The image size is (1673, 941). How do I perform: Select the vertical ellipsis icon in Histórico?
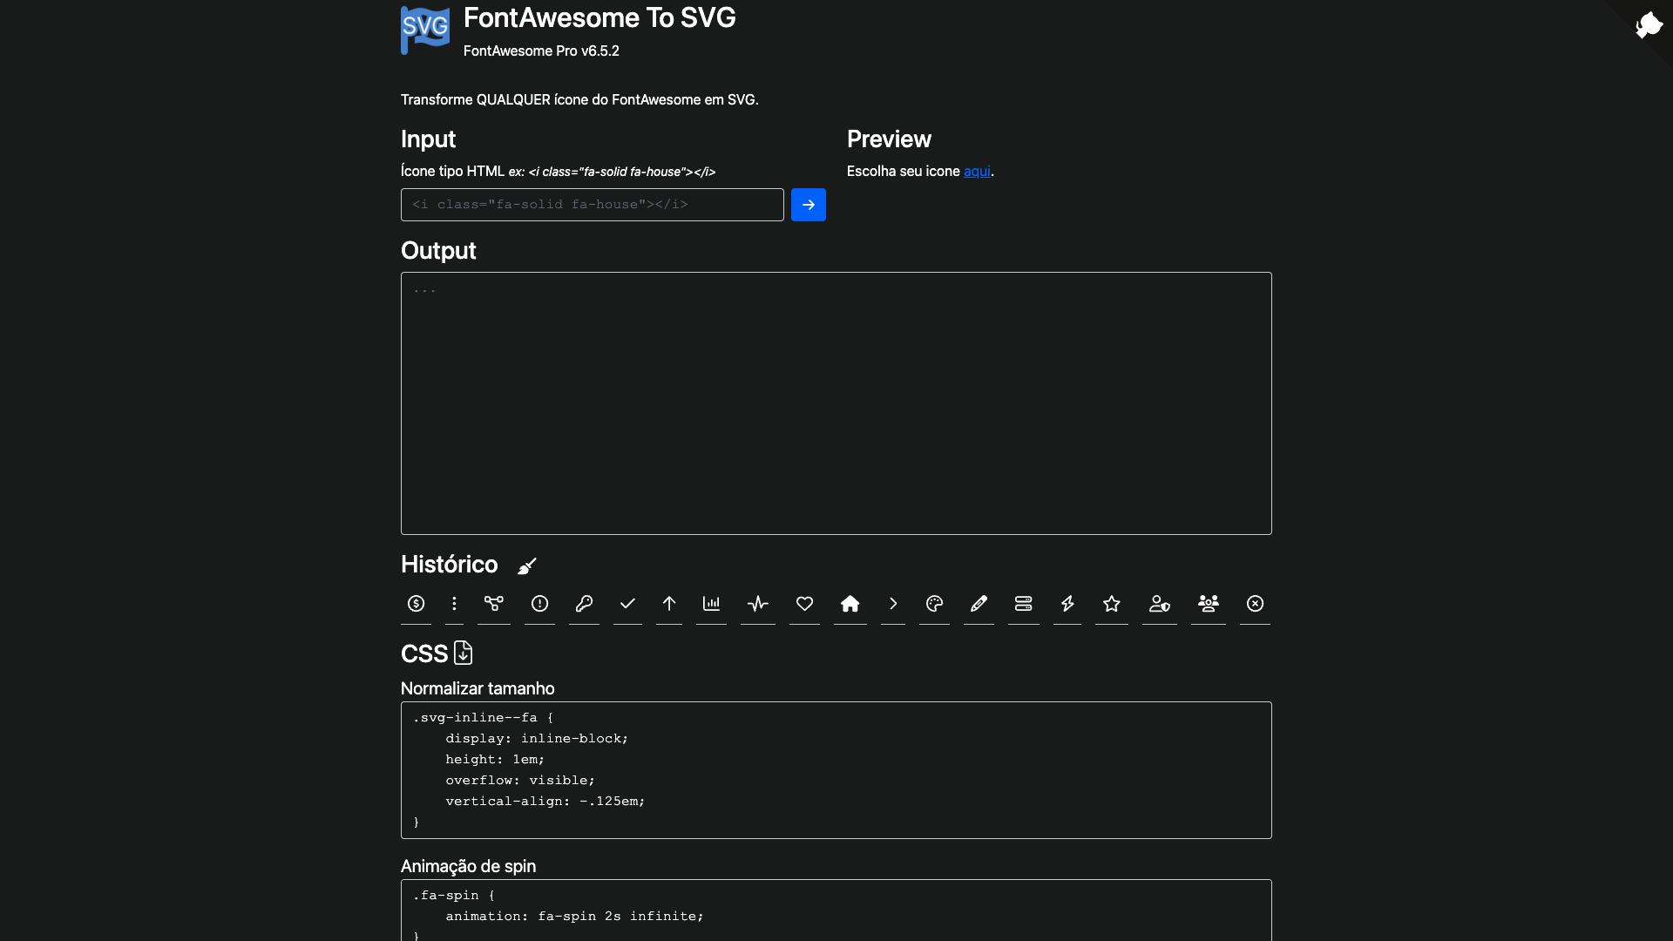point(454,604)
